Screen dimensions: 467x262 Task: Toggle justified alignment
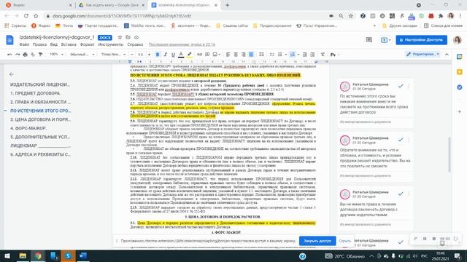click(x=251, y=55)
